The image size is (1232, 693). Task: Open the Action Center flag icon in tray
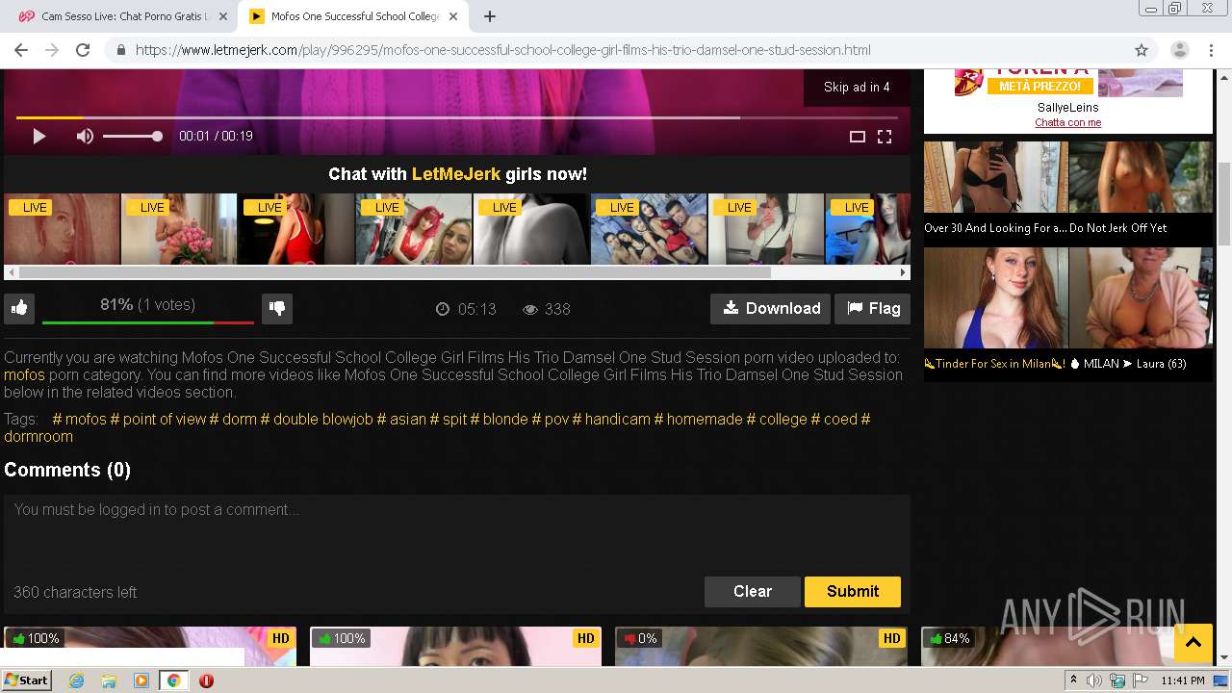1141,680
